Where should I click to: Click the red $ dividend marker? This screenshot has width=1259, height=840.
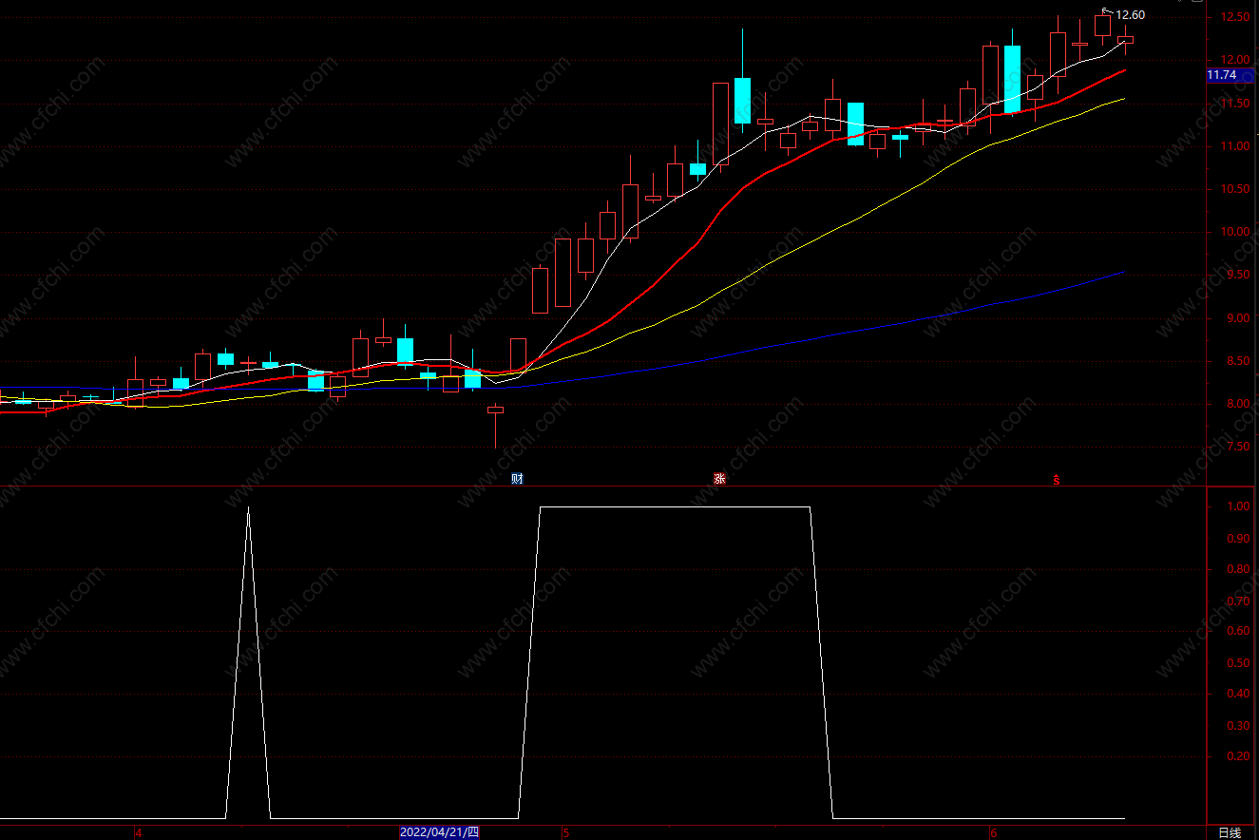[x=1056, y=479]
